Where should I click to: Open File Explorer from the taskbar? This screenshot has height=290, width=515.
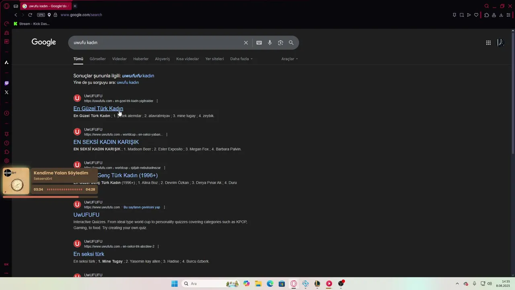[x=258, y=284]
